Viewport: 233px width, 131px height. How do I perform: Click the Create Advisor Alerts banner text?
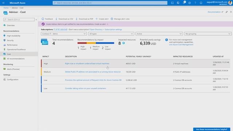[x=77, y=24]
